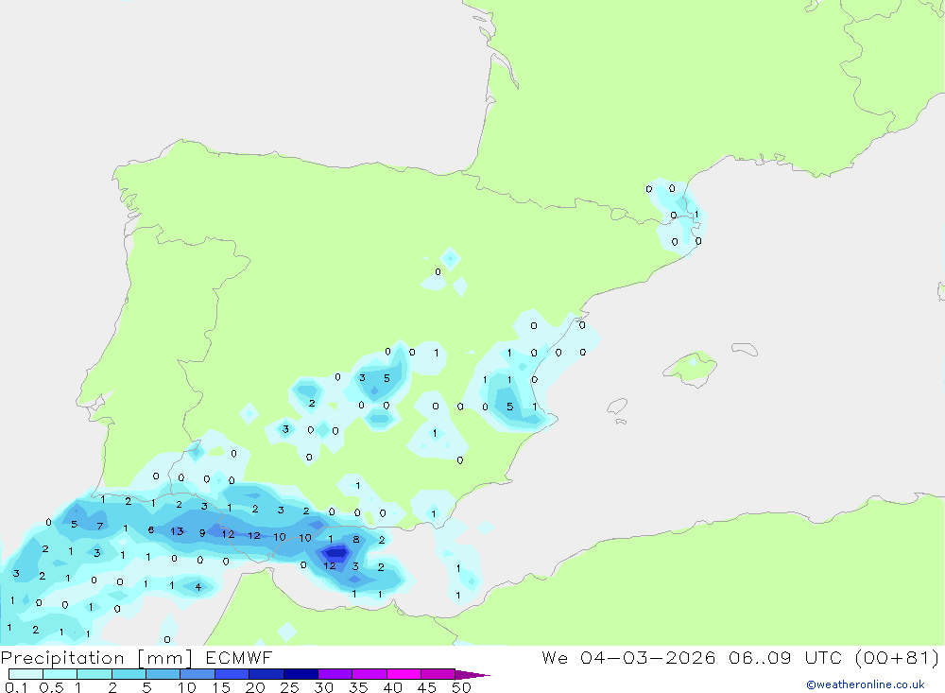945x693 pixels.
Task: Click legend scale label '40'
Action: [x=392, y=687]
